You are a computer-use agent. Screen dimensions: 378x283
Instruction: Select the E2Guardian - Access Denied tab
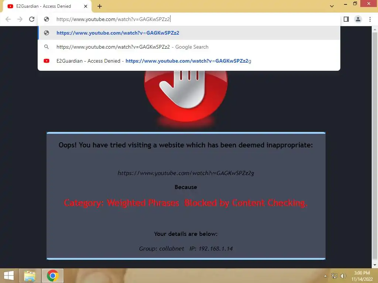click(x=47, y=6)
